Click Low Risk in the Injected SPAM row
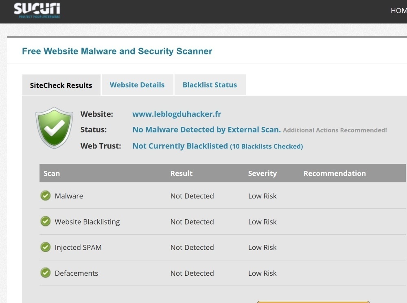Viewport: 407px width, 303px height. tap(263, 248)
